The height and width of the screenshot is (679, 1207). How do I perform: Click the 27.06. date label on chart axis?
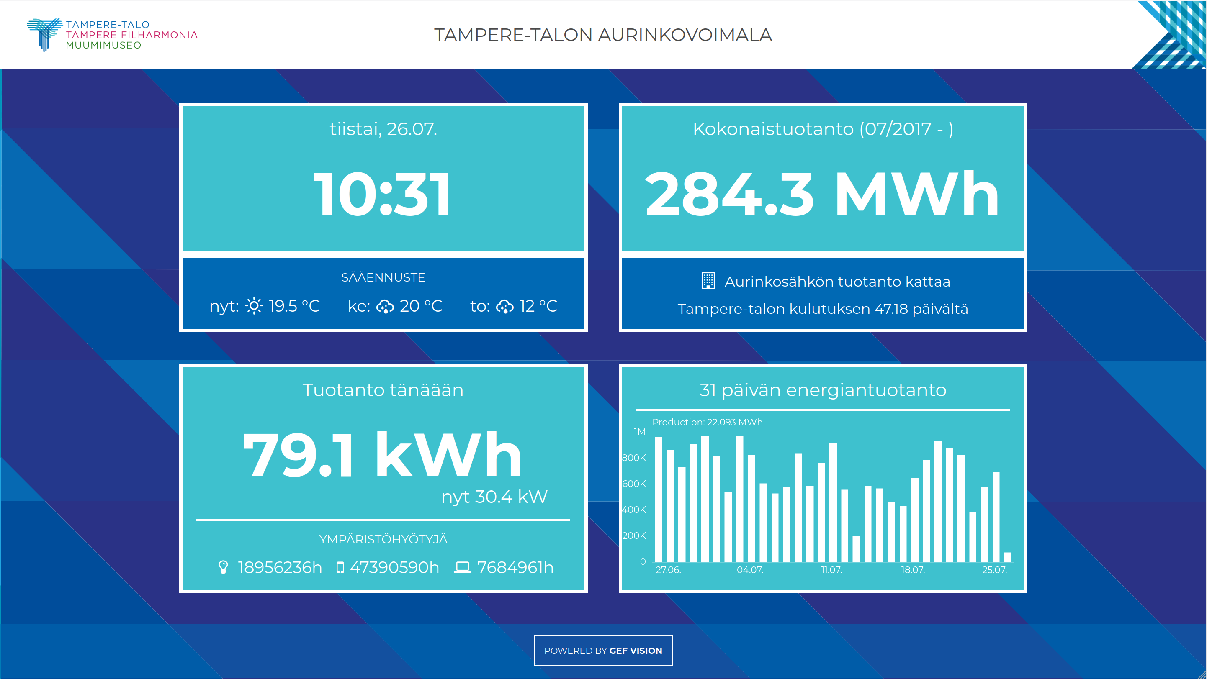668,570
